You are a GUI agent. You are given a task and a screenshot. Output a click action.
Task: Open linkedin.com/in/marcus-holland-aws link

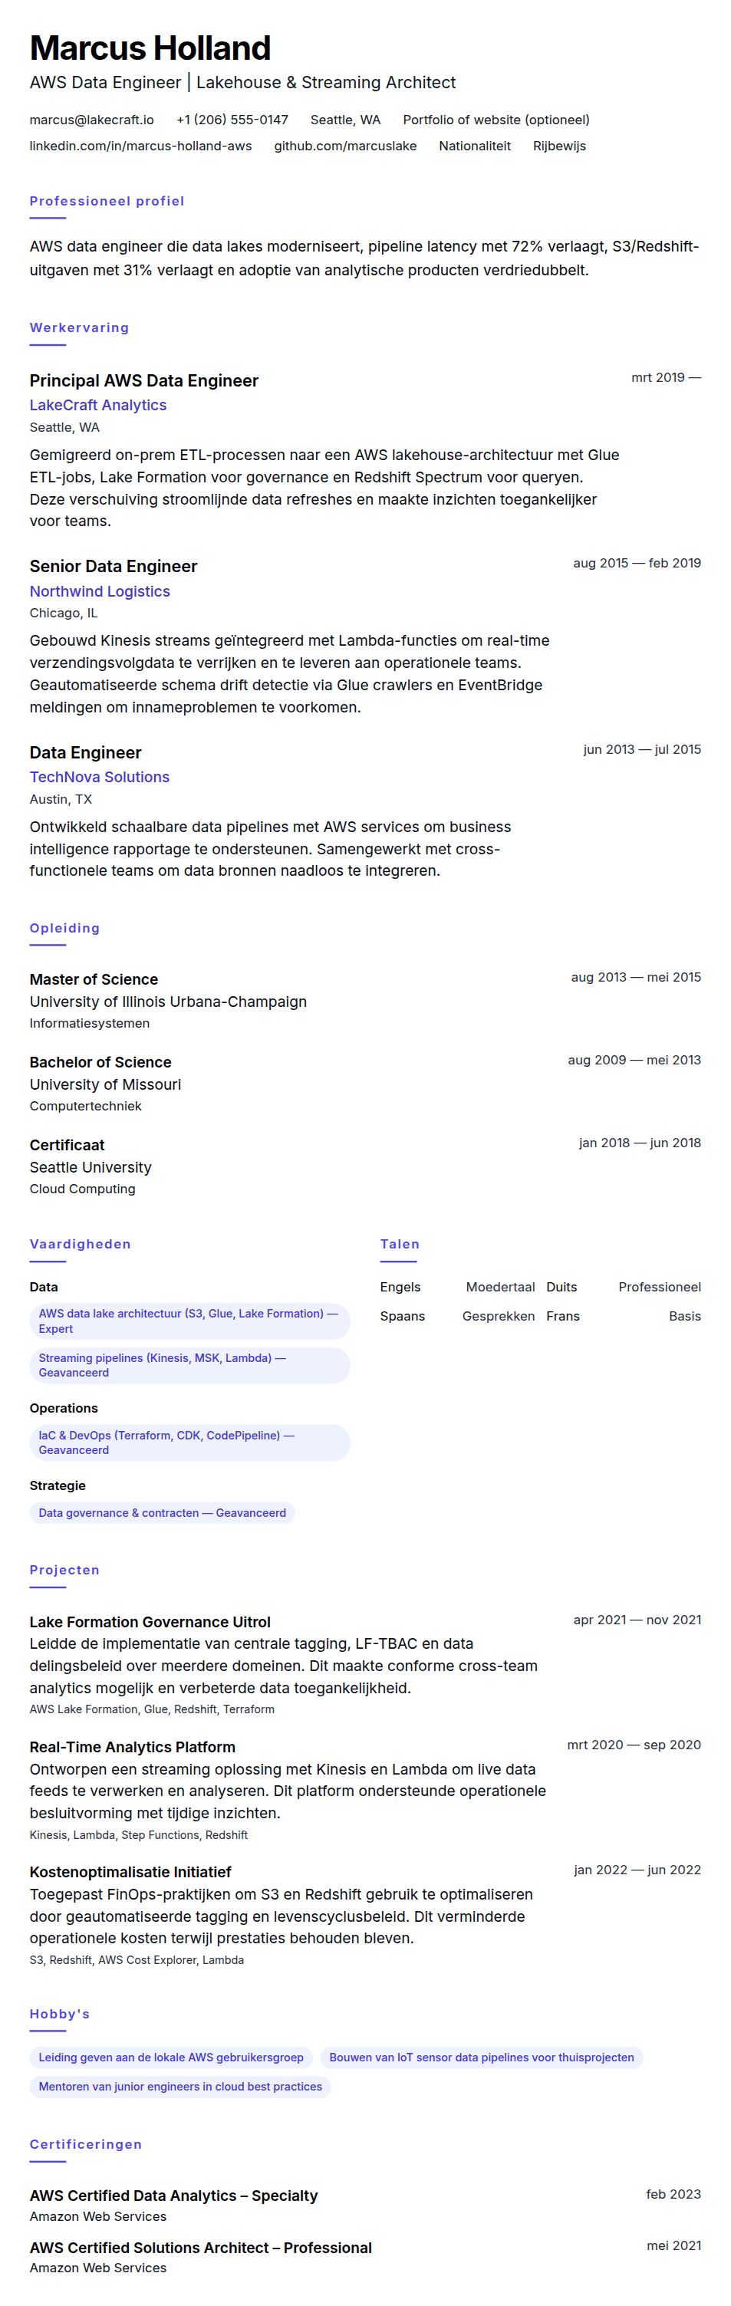pyautogui.click(x=140, y=145)
